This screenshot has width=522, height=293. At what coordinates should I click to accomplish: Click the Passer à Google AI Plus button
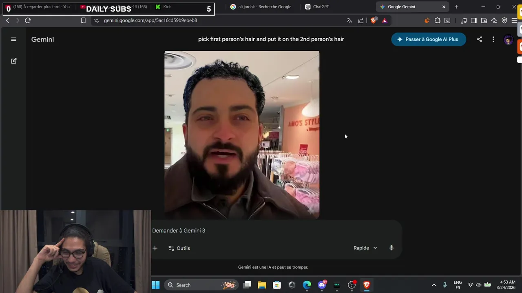[x=428, y=39]
